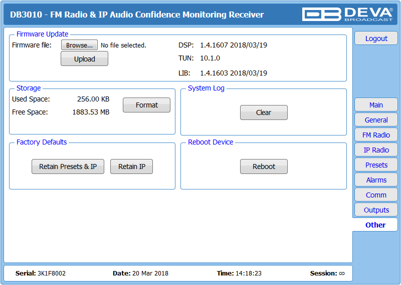Viewport: 401px width, 285px height.
Task: Click the 'No file selected.' text
Action: pos(123,45)
